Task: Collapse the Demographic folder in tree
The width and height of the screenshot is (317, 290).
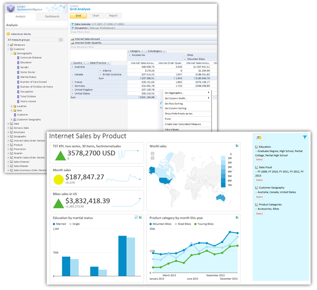Action: [11, 54]
